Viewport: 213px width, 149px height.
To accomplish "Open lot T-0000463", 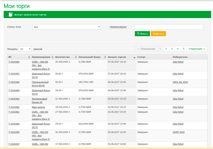I will pos(14,99).
